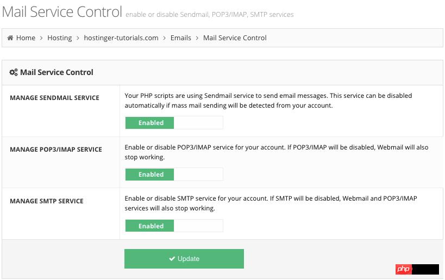Click the red php logo badge
Image resolution: width=445 pixels, height=280 pixels.
coord(403,269)
